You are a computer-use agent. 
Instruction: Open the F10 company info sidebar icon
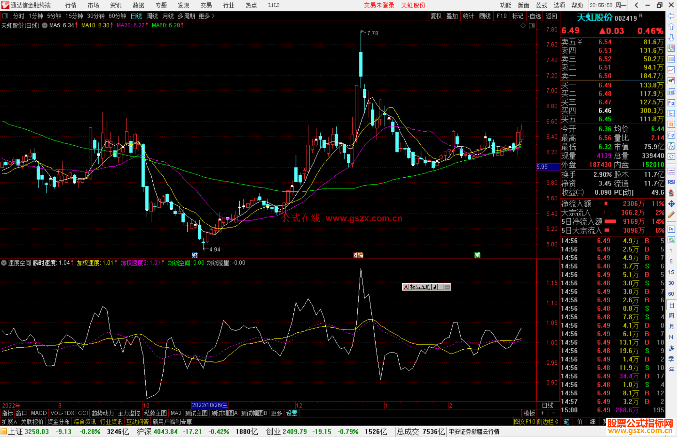(x=671, y=103)
